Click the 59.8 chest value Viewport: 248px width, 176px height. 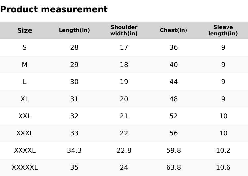(174, 150)
